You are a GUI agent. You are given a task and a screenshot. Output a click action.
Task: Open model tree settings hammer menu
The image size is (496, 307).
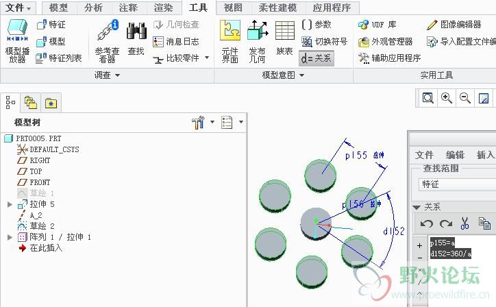click(x=199, y=122)
